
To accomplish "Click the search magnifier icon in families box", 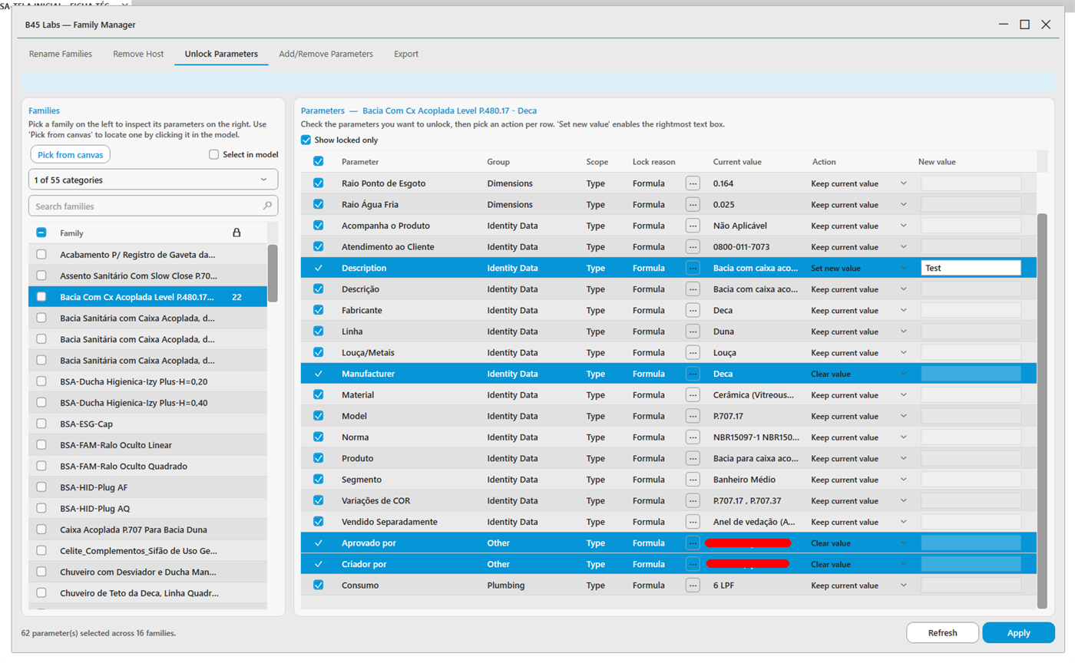I will 267,206.
